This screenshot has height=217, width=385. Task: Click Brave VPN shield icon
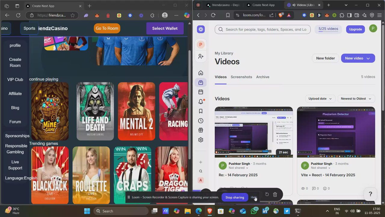pos(372,15)
